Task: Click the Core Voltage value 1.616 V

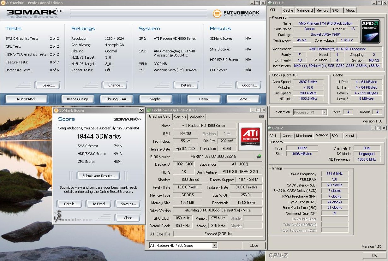Action: (x=347, y=40)
